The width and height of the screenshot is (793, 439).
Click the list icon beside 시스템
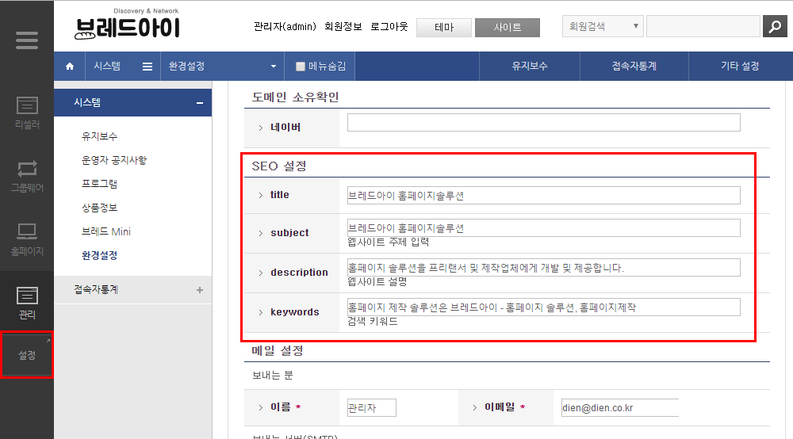147,67
